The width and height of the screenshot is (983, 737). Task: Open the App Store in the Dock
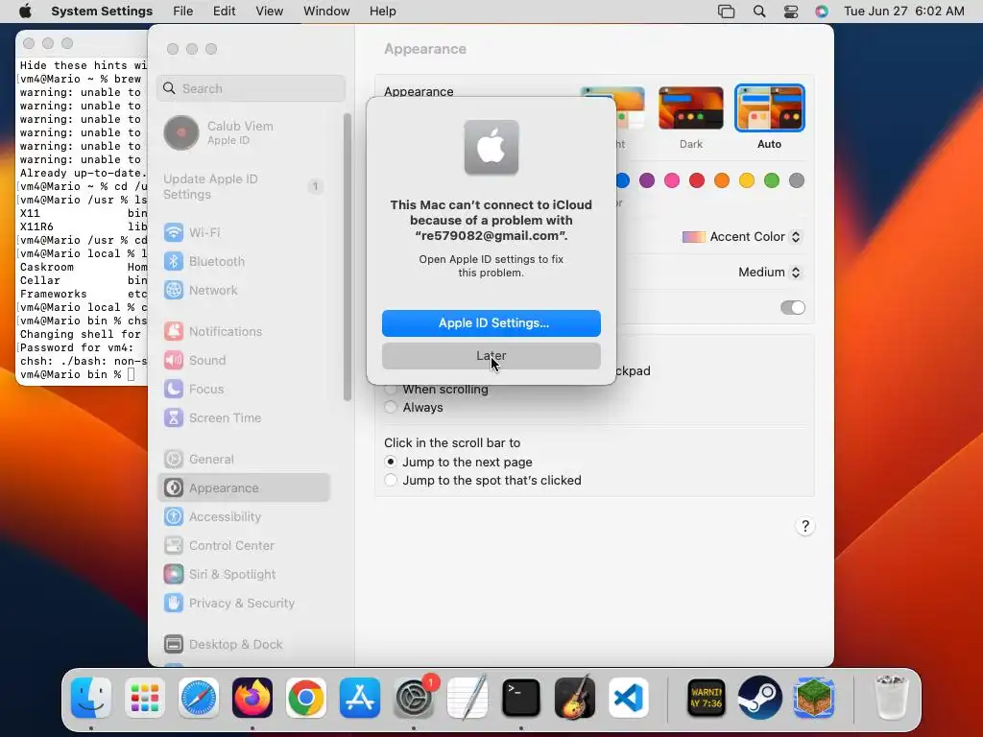pyautogui.click(x=360, y=698)
